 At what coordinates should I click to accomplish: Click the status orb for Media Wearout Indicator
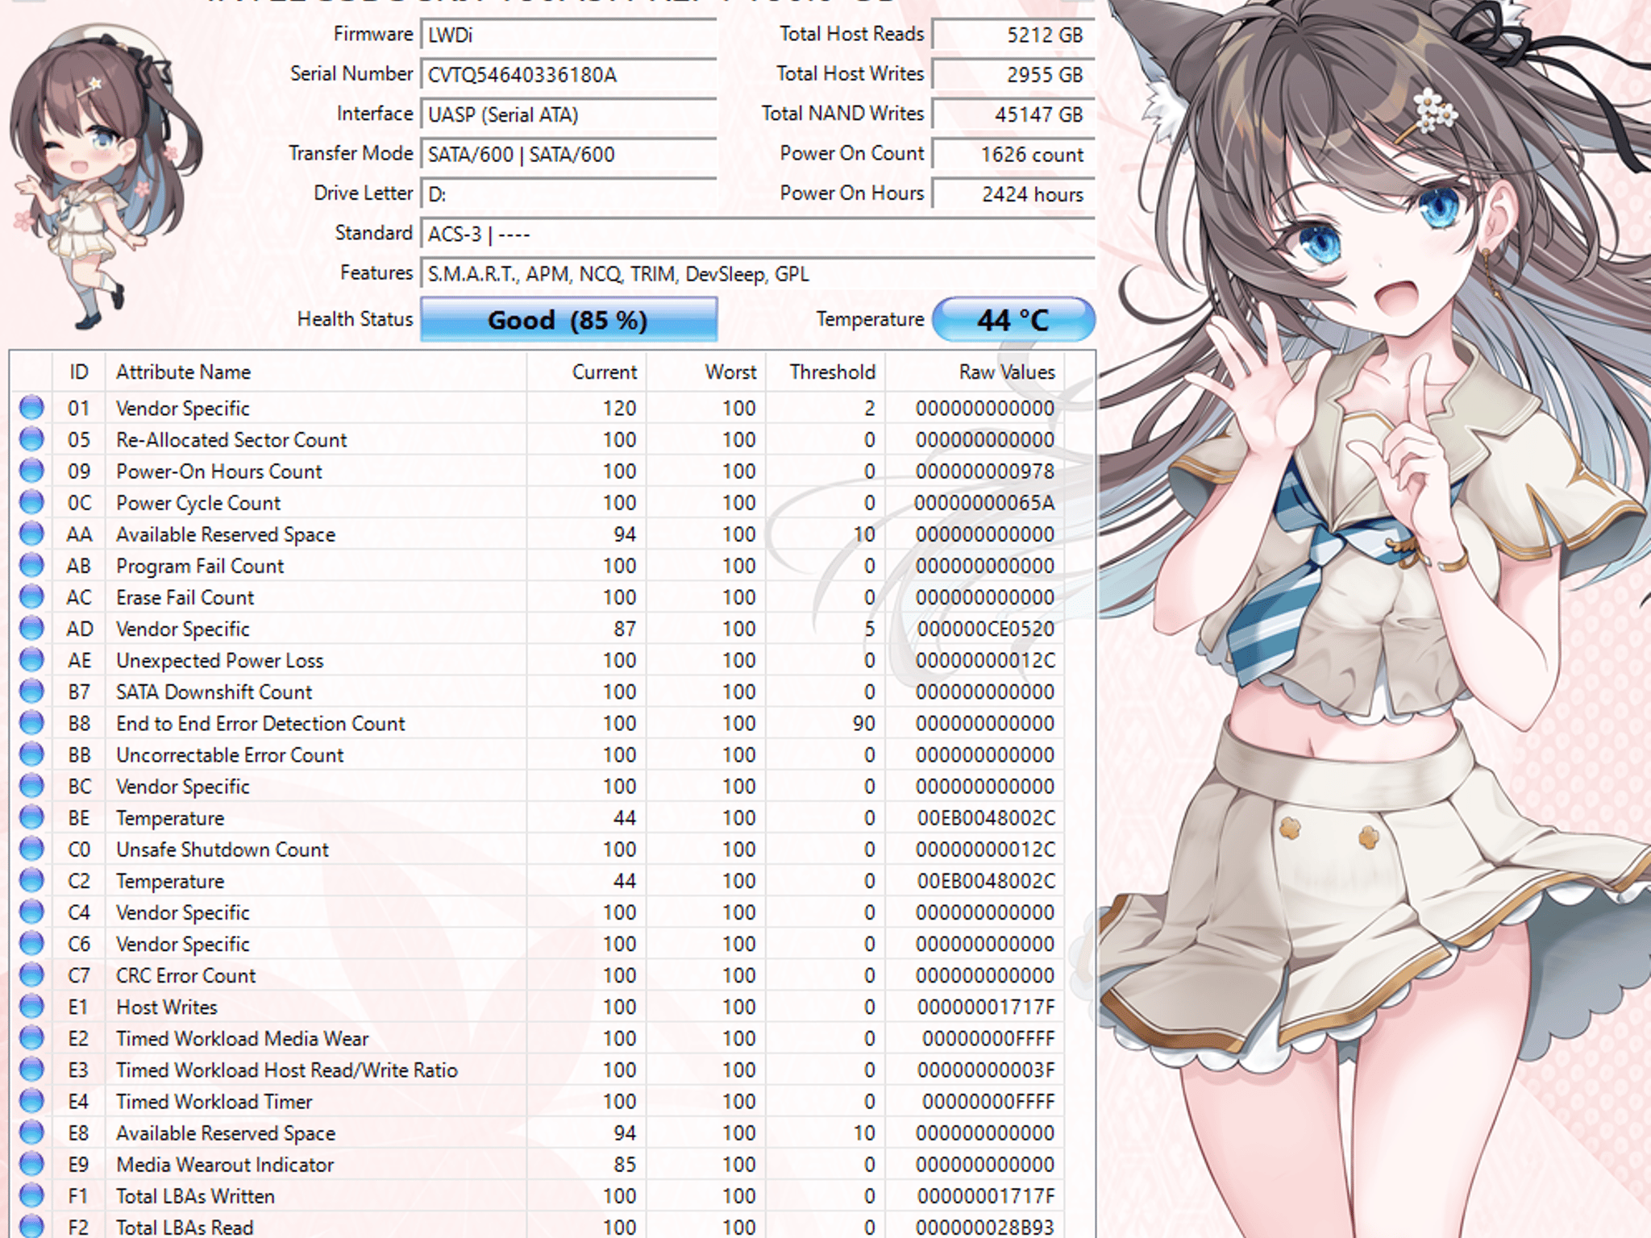point(31,1164)
